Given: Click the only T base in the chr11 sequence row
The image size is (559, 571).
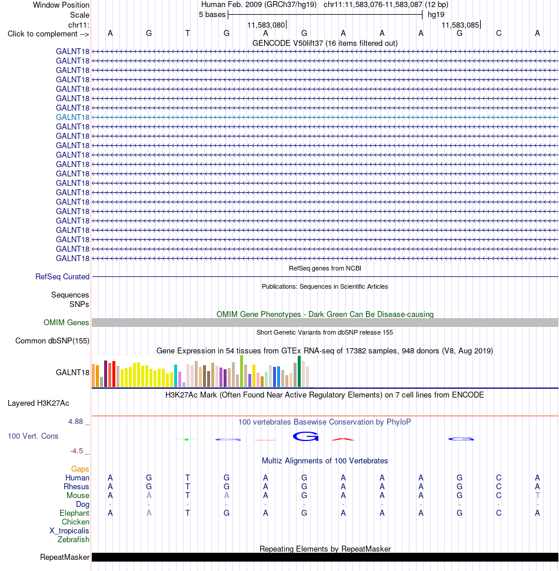Looking at the screenshot, I should click(x=188, y=33).
